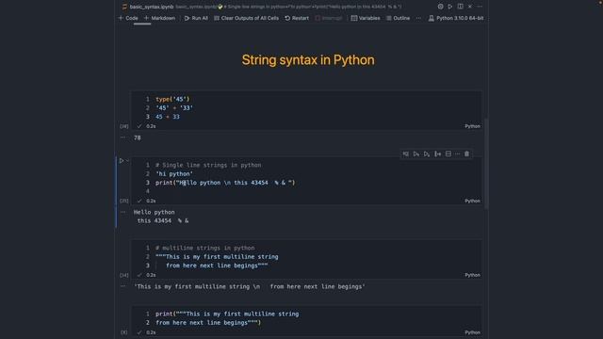
Task: Open the editor title more-actions menu
Action: click(x=480, y=7)
